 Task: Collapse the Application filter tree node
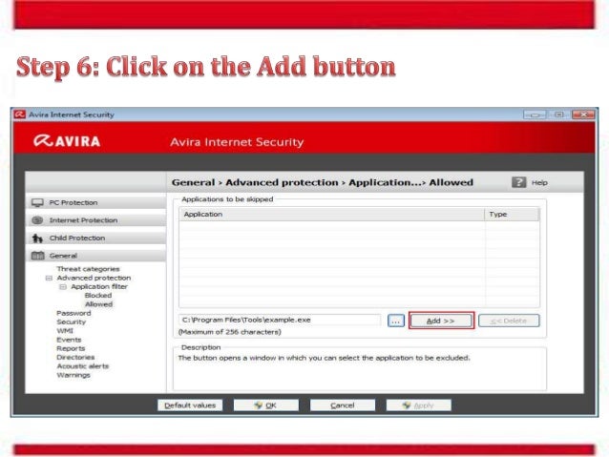click(63, 287)
